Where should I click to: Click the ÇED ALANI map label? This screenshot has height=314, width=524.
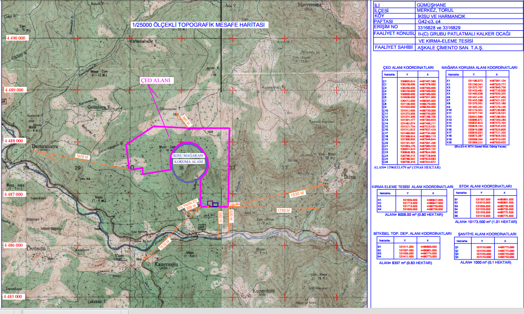point(156,81)
